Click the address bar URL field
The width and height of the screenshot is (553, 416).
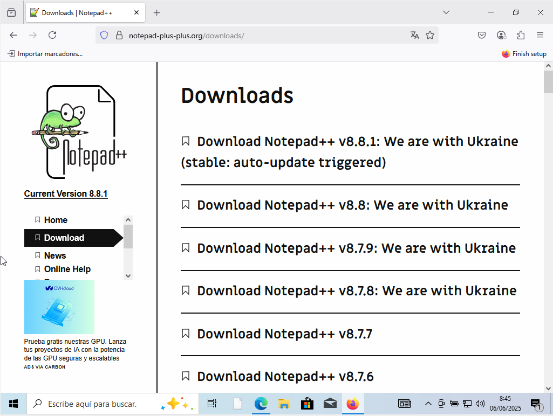267,36
